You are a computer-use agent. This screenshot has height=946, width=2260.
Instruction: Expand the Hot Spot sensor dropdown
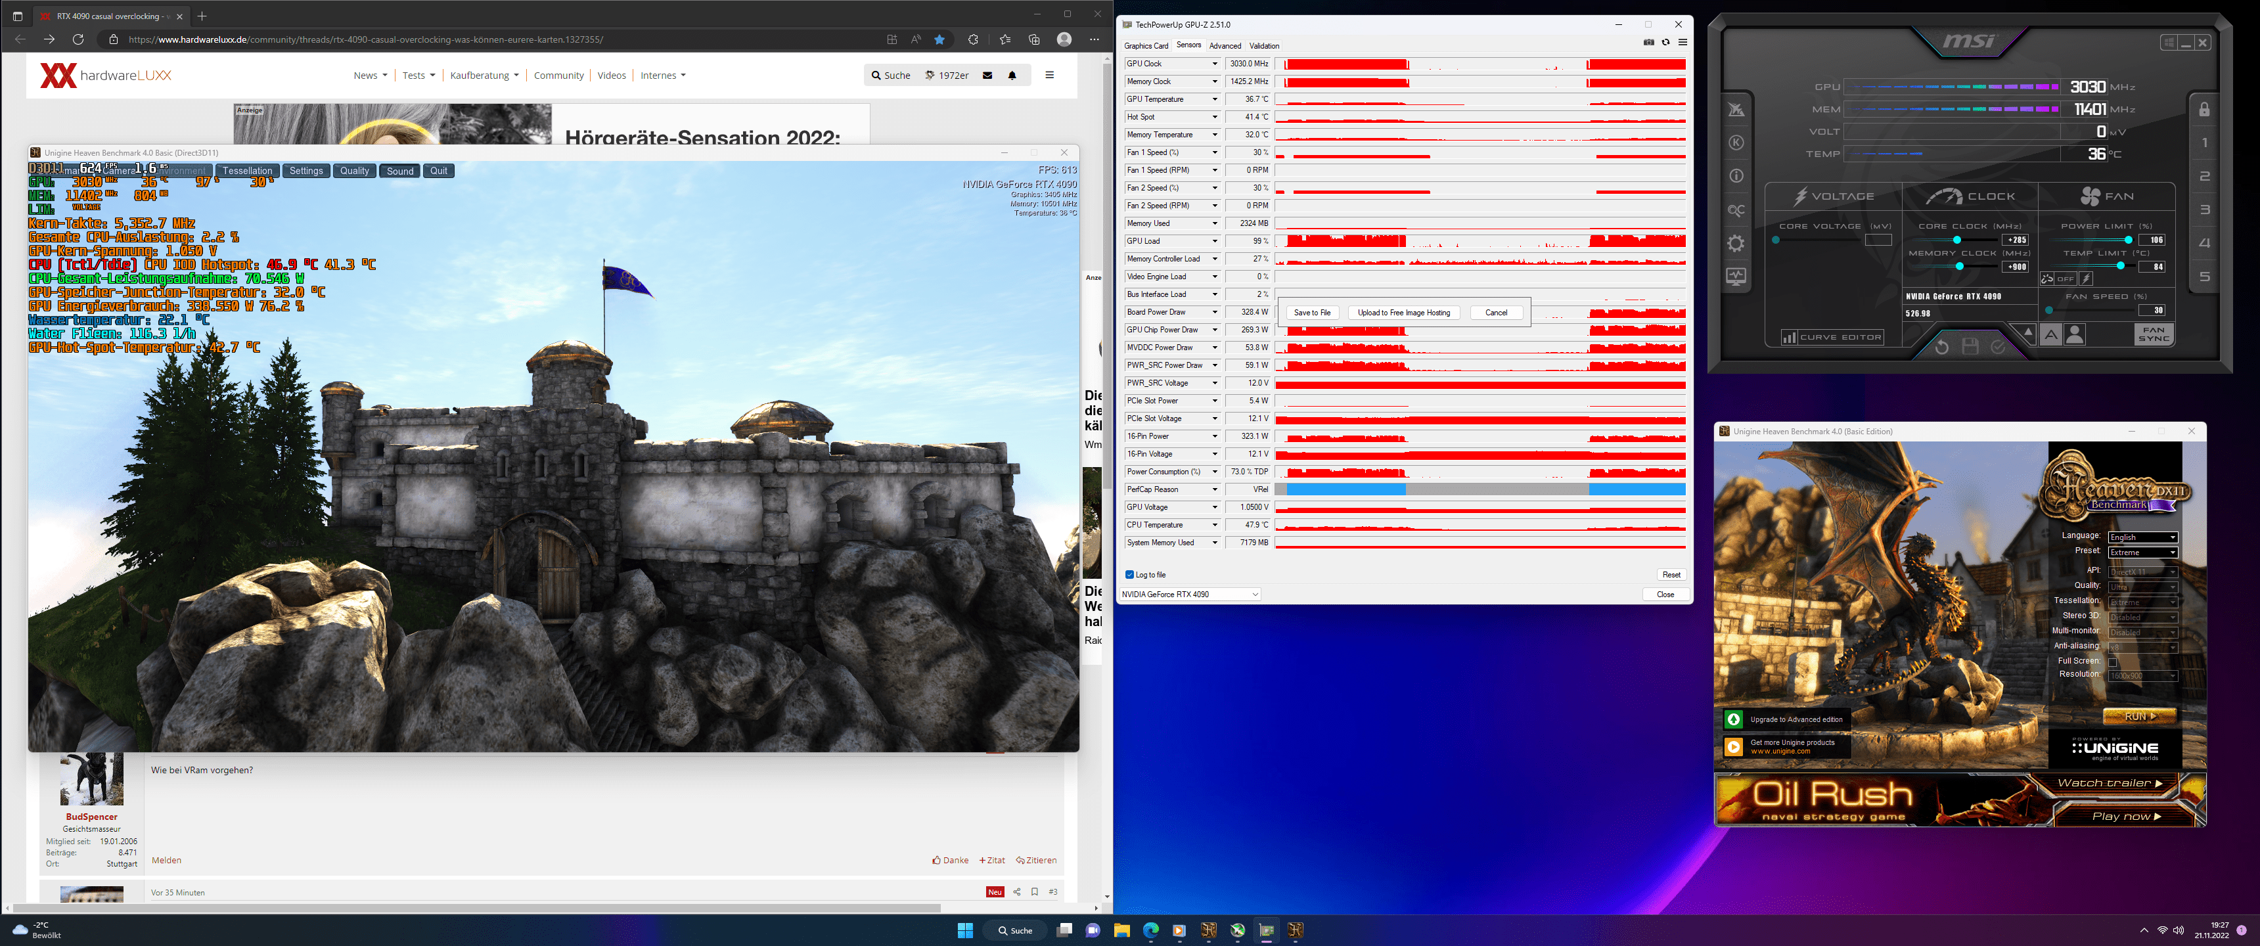click(x=1214, y=117)
